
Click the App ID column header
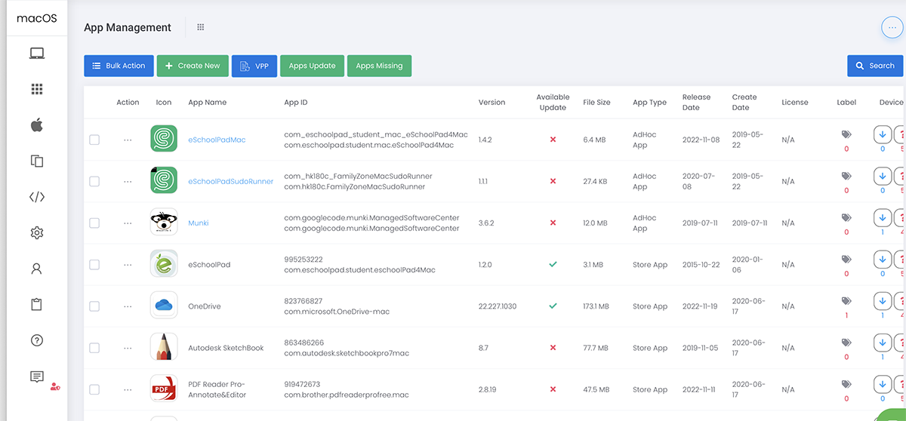click(296, 102)
